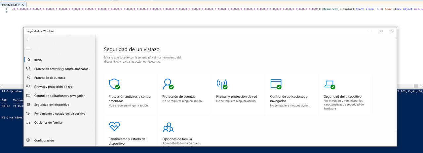Screen dimensions: 423x153
Task: Open Seguridad del dispositivo in sidebar
Action: 60,105
